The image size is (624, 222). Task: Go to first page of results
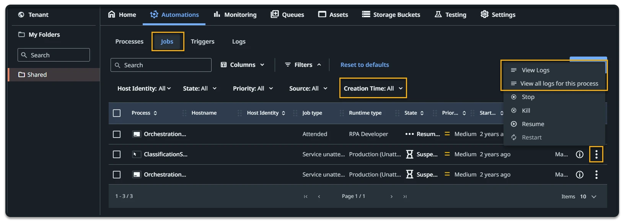pos(306,196)
